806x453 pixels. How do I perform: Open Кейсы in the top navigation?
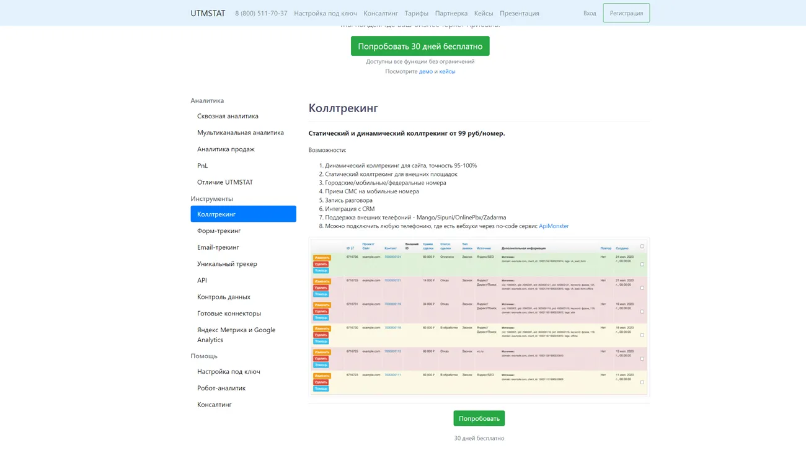point(484,13)
